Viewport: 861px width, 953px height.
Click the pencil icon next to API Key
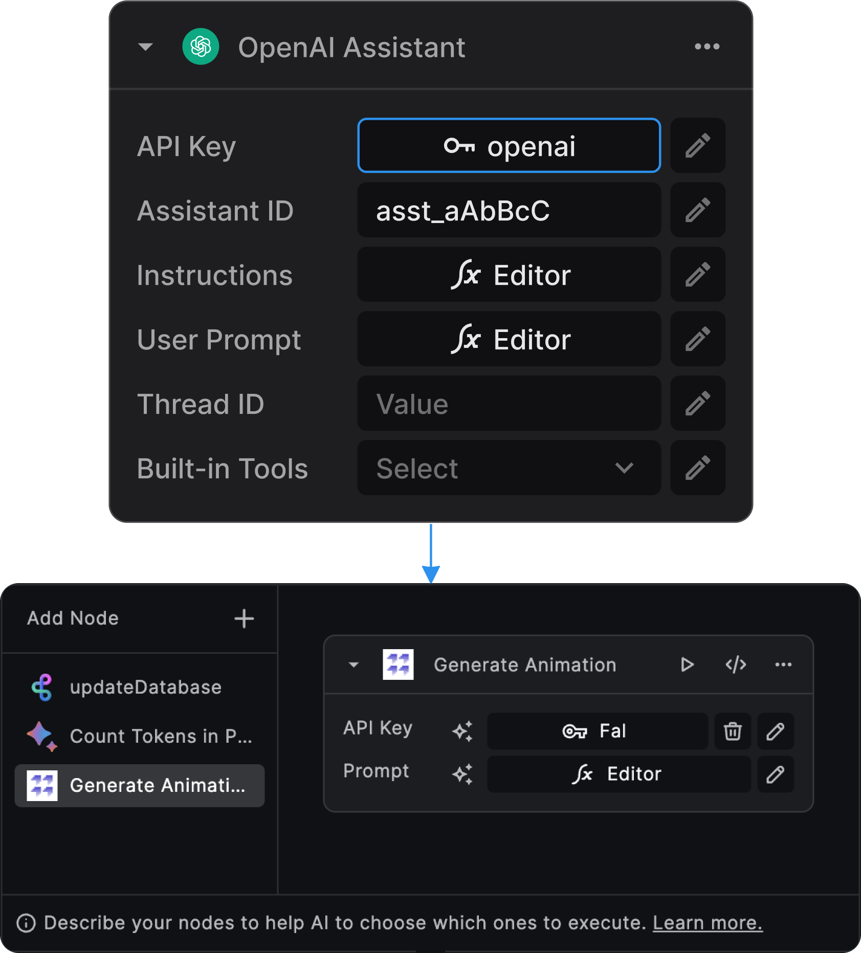tap(698, 146)
